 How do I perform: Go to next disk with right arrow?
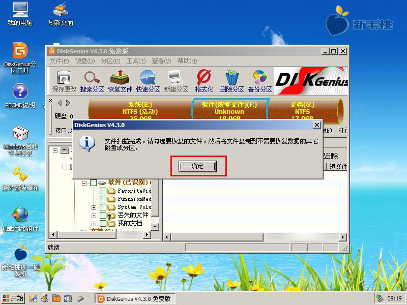pyautogui.click(x=68, y=103)
